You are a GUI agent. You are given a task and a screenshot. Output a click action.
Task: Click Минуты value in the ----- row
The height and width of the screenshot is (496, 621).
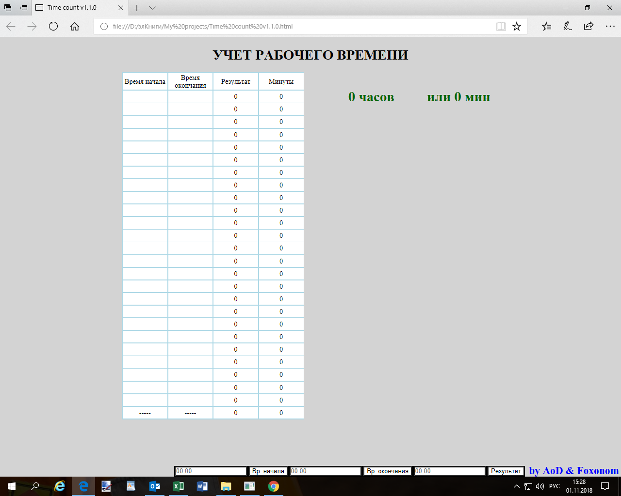coord(281,413)
